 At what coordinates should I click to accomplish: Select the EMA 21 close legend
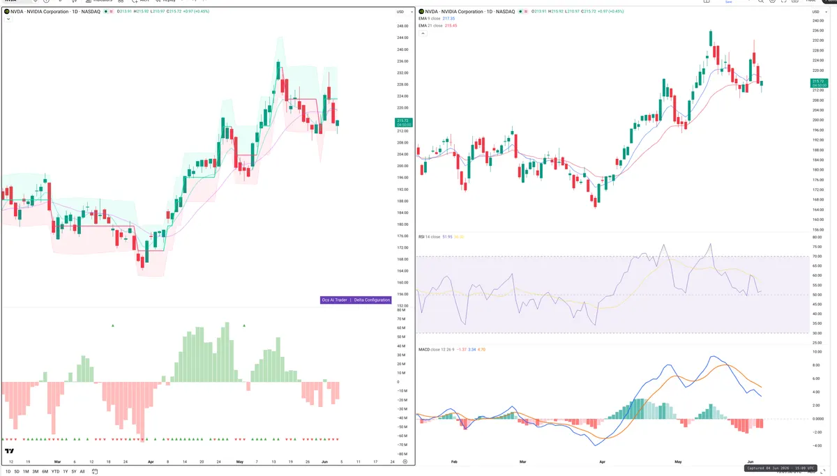[439, 25]
